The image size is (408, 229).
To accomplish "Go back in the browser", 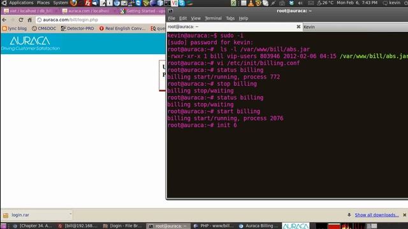I will pos(4,20).
